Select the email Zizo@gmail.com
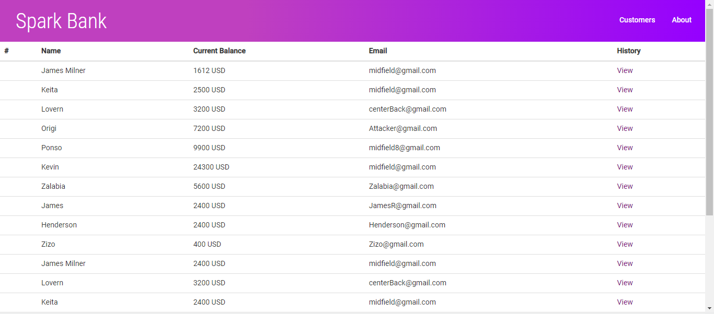Image resolution: width=714 pixels, height=314 pixels. tap(396, 244)
